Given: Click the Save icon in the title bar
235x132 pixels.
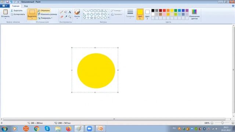Looking at the screenshot, I should pyautogui.click(x=7, y=2).
